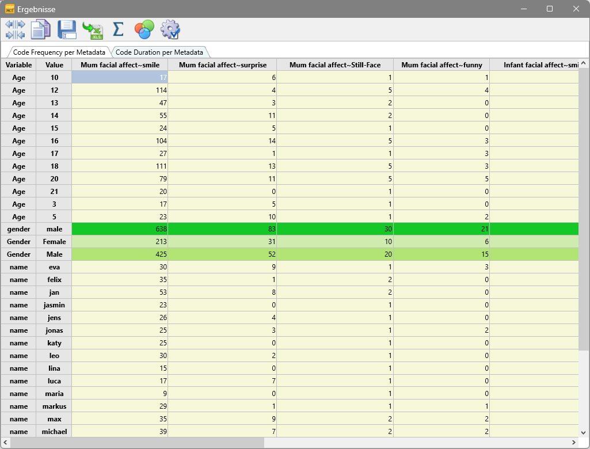Click the name eva row label

pos(18,267)
